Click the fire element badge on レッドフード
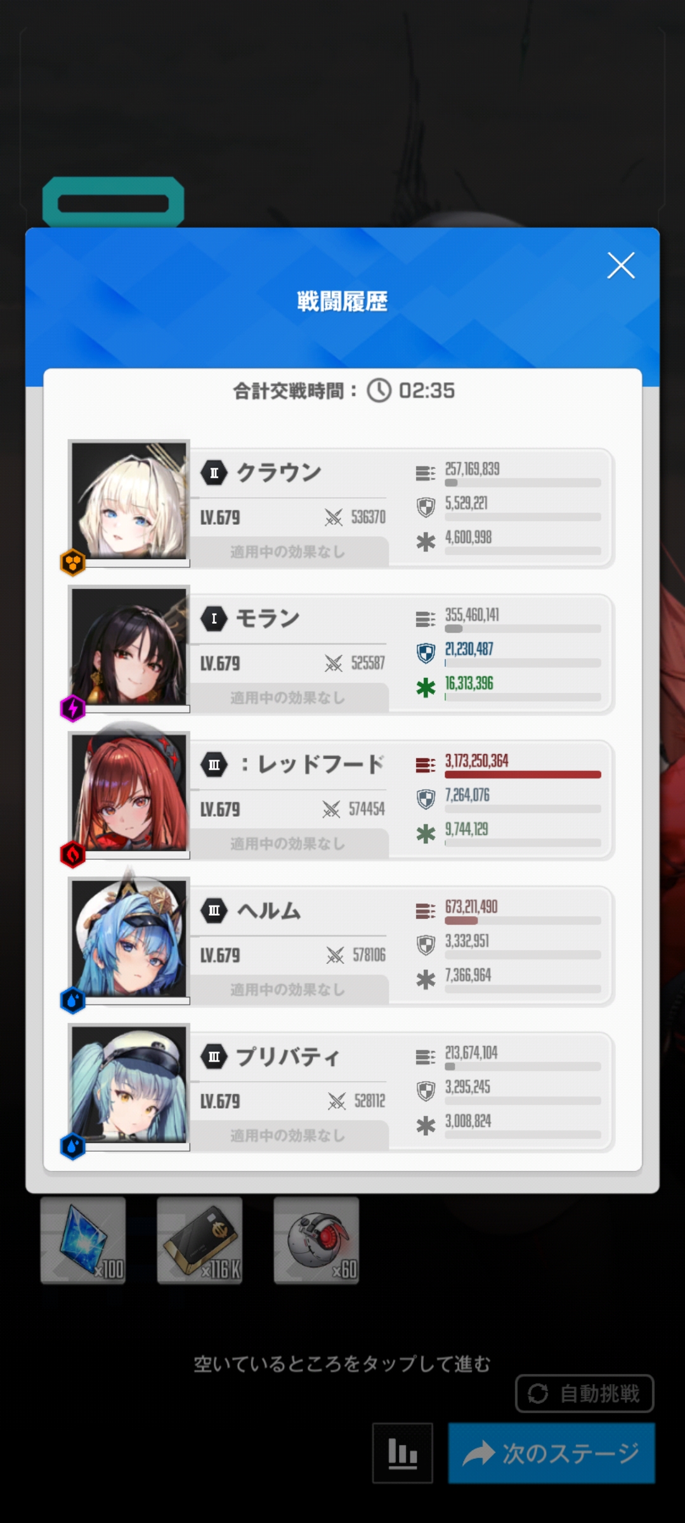 (x=73, y=854)
